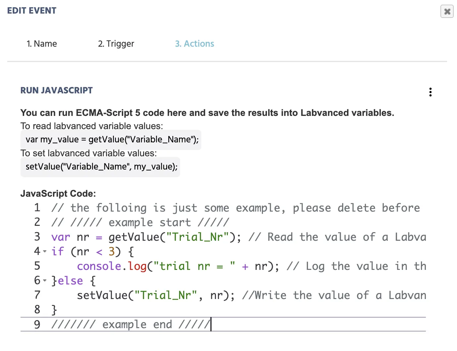
Task: Click the EDIT EVENT title
Action: tap(31, 10)
